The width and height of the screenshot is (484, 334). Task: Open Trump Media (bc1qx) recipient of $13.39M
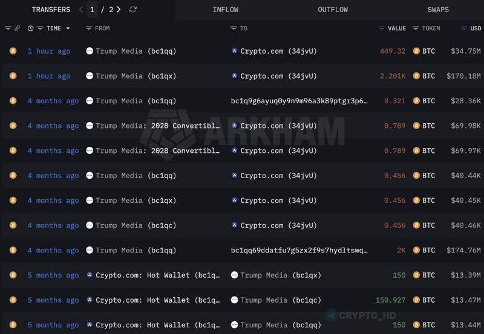pos(281,275)
